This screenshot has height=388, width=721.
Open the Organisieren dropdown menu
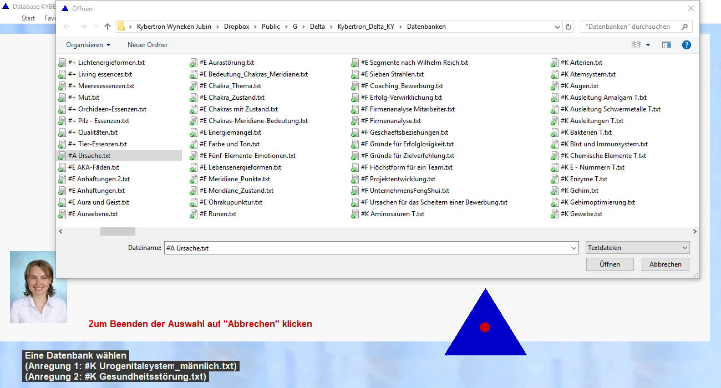[x=88, y=45]
